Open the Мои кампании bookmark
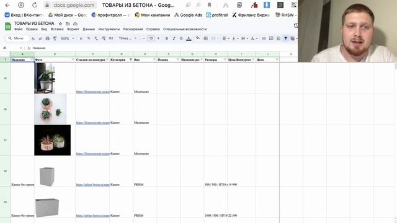397x223 pixels. pos(153,15)
